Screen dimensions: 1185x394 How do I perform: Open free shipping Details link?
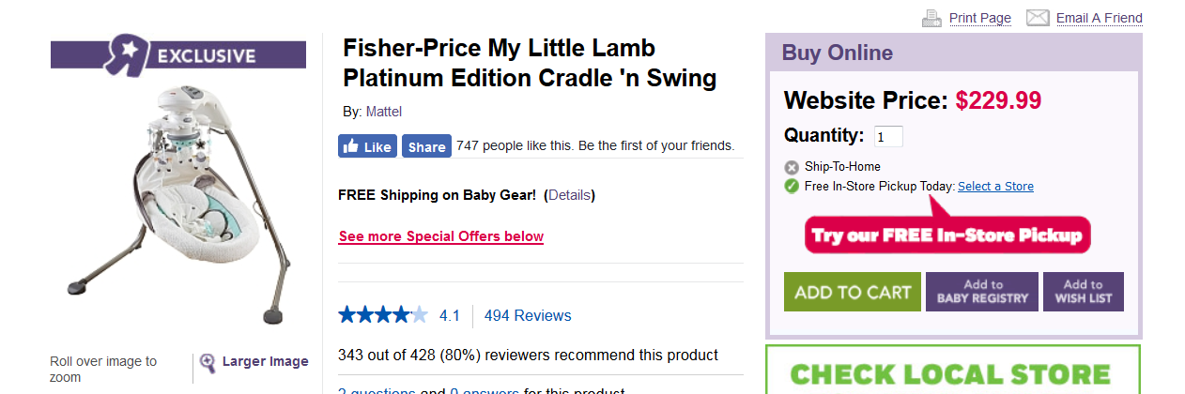pyautogui.click(x=569, y=195)
